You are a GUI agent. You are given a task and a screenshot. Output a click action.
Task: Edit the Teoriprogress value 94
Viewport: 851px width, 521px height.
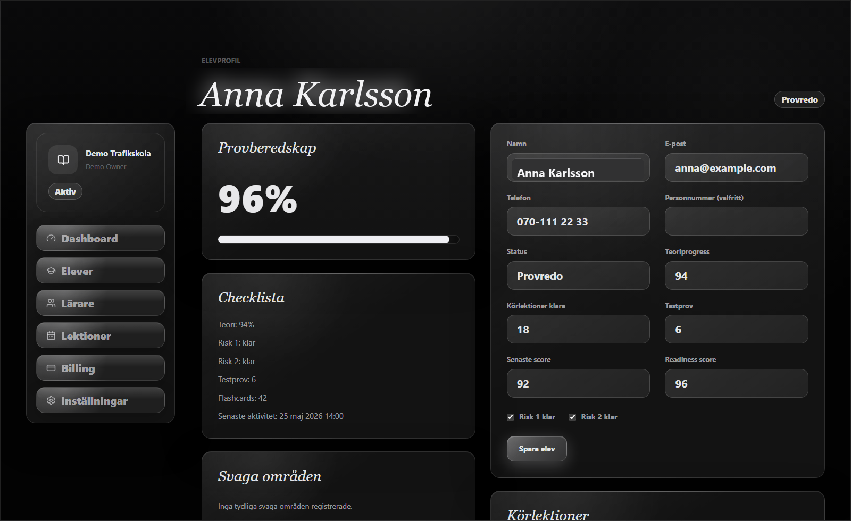pyautogui.click(x=736, y=275)
